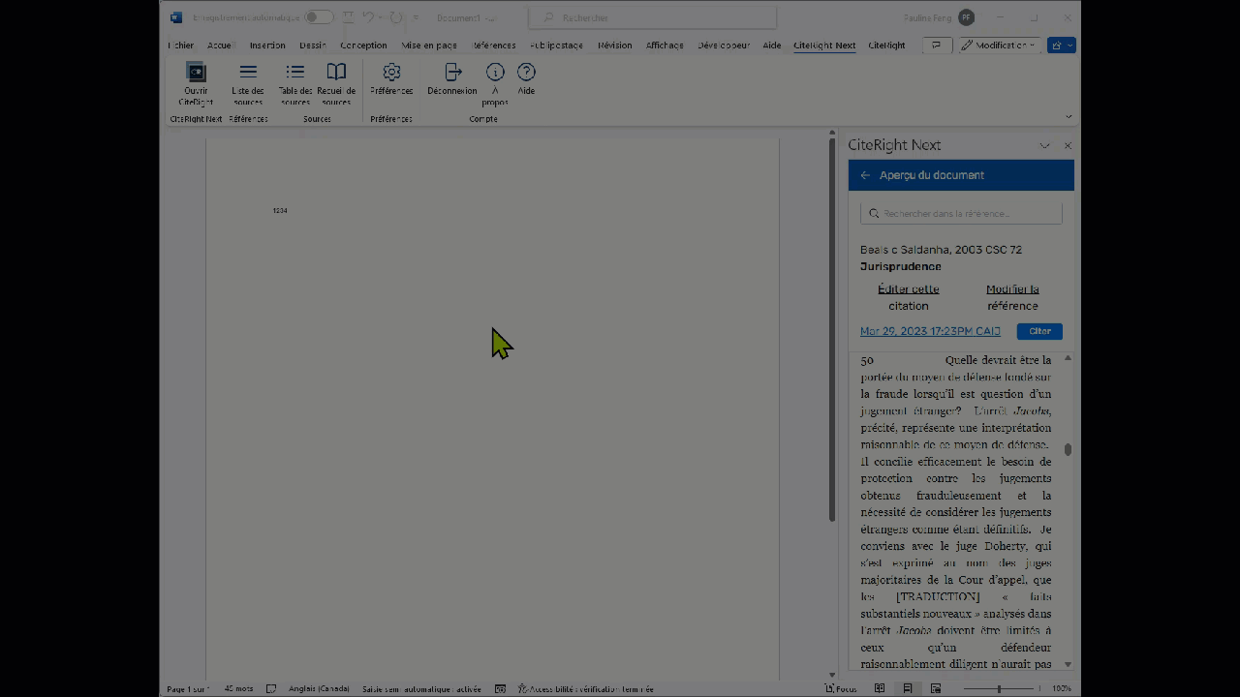Open the Mar 29, 2023 CAIJ link
The image size is (1240, 697).
[930, 331]
